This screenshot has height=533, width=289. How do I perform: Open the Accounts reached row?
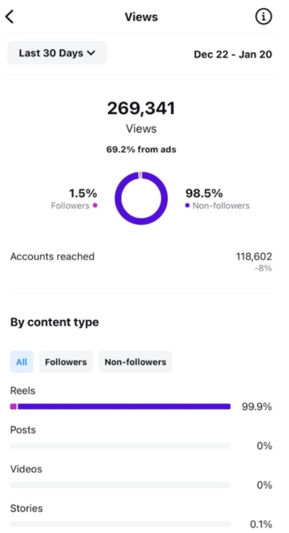(141, 262)
